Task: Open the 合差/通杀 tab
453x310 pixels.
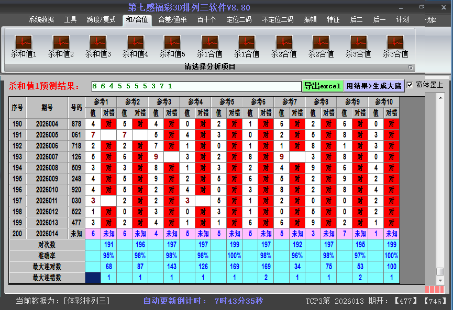Action: click(x=172, y=20)
